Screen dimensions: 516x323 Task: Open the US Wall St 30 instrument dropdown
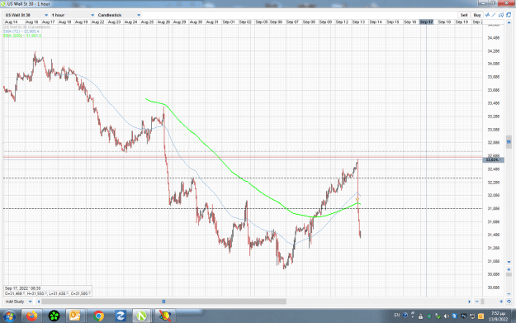click(26, 15)
